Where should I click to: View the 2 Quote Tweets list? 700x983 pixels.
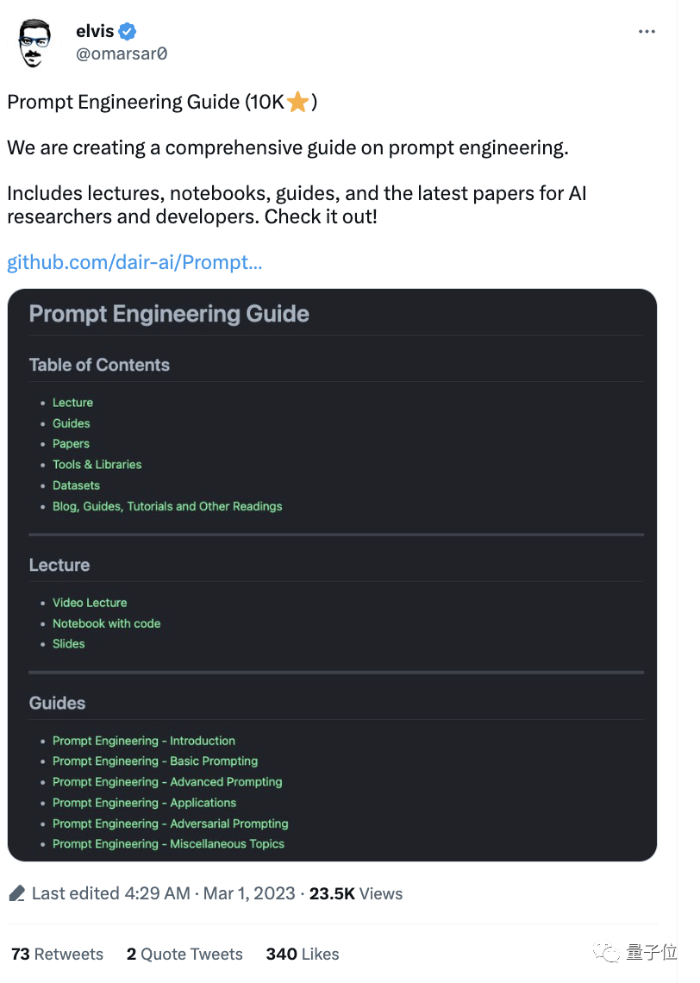(x=184, y=954)
